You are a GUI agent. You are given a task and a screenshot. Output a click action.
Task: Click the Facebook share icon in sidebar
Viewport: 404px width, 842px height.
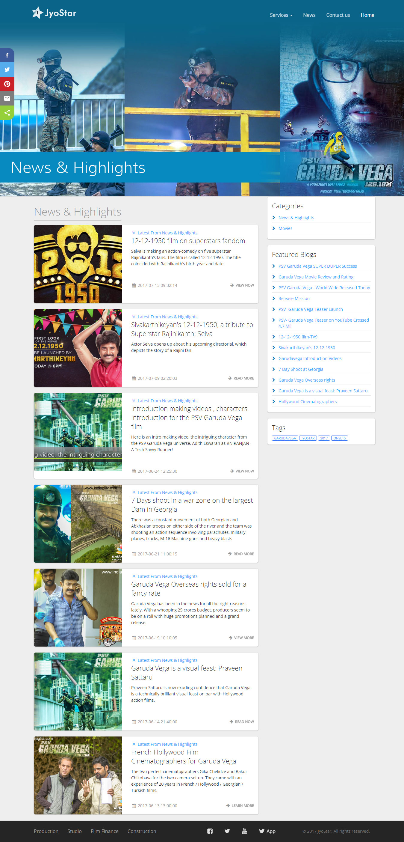[x=7, y=55]
